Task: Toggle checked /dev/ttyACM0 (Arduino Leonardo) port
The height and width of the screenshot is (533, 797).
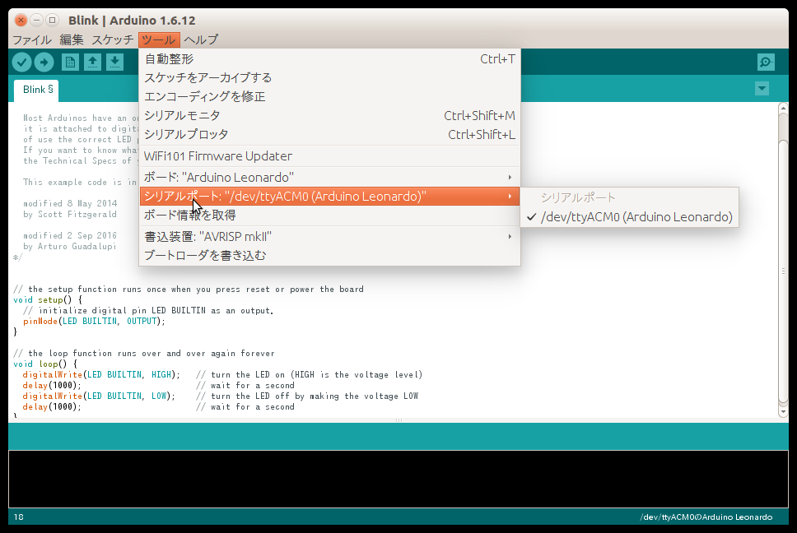Action: click(629, 217)
